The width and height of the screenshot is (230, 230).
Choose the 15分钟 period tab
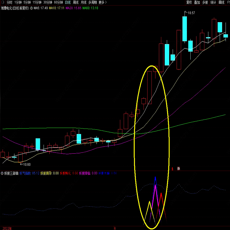click(37, 2)
